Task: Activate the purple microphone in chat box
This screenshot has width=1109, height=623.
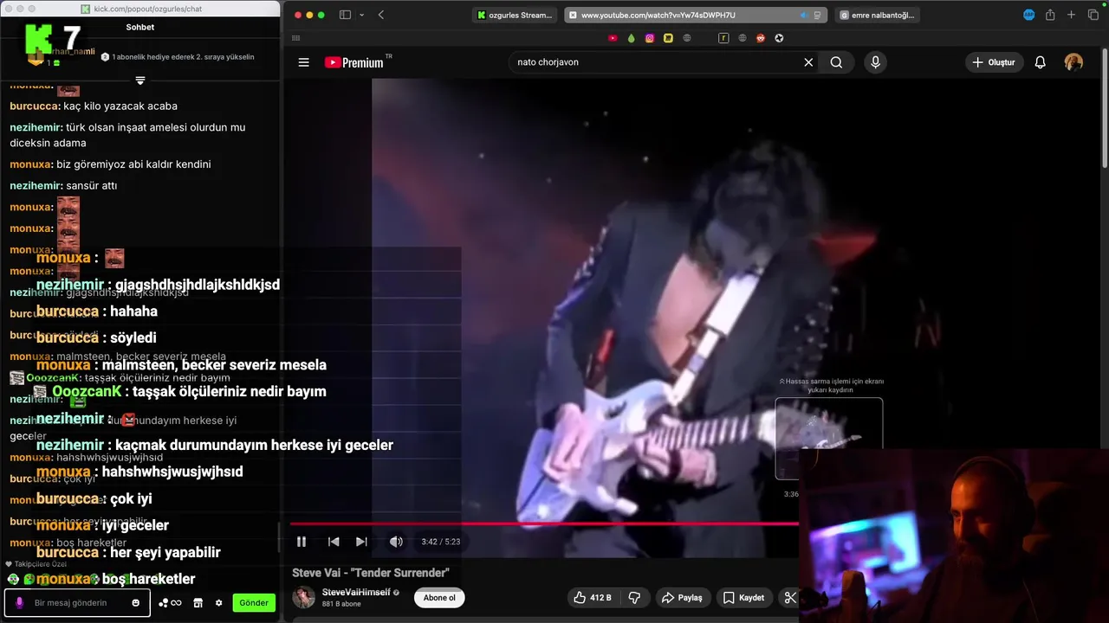Action: click(19, 602)
